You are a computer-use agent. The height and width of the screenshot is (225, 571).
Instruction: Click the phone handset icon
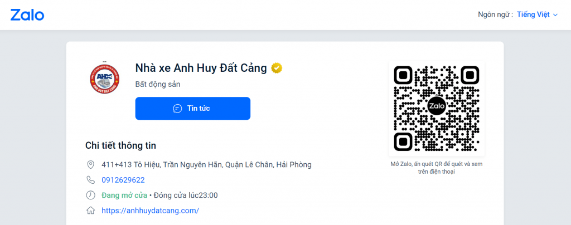[x=90, y=180]
